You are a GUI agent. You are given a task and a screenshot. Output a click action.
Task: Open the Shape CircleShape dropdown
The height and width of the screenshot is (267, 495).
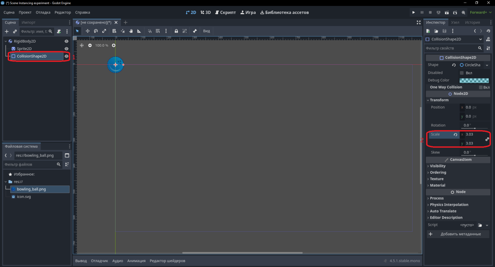pyautogui.click(x=474, y=65)
